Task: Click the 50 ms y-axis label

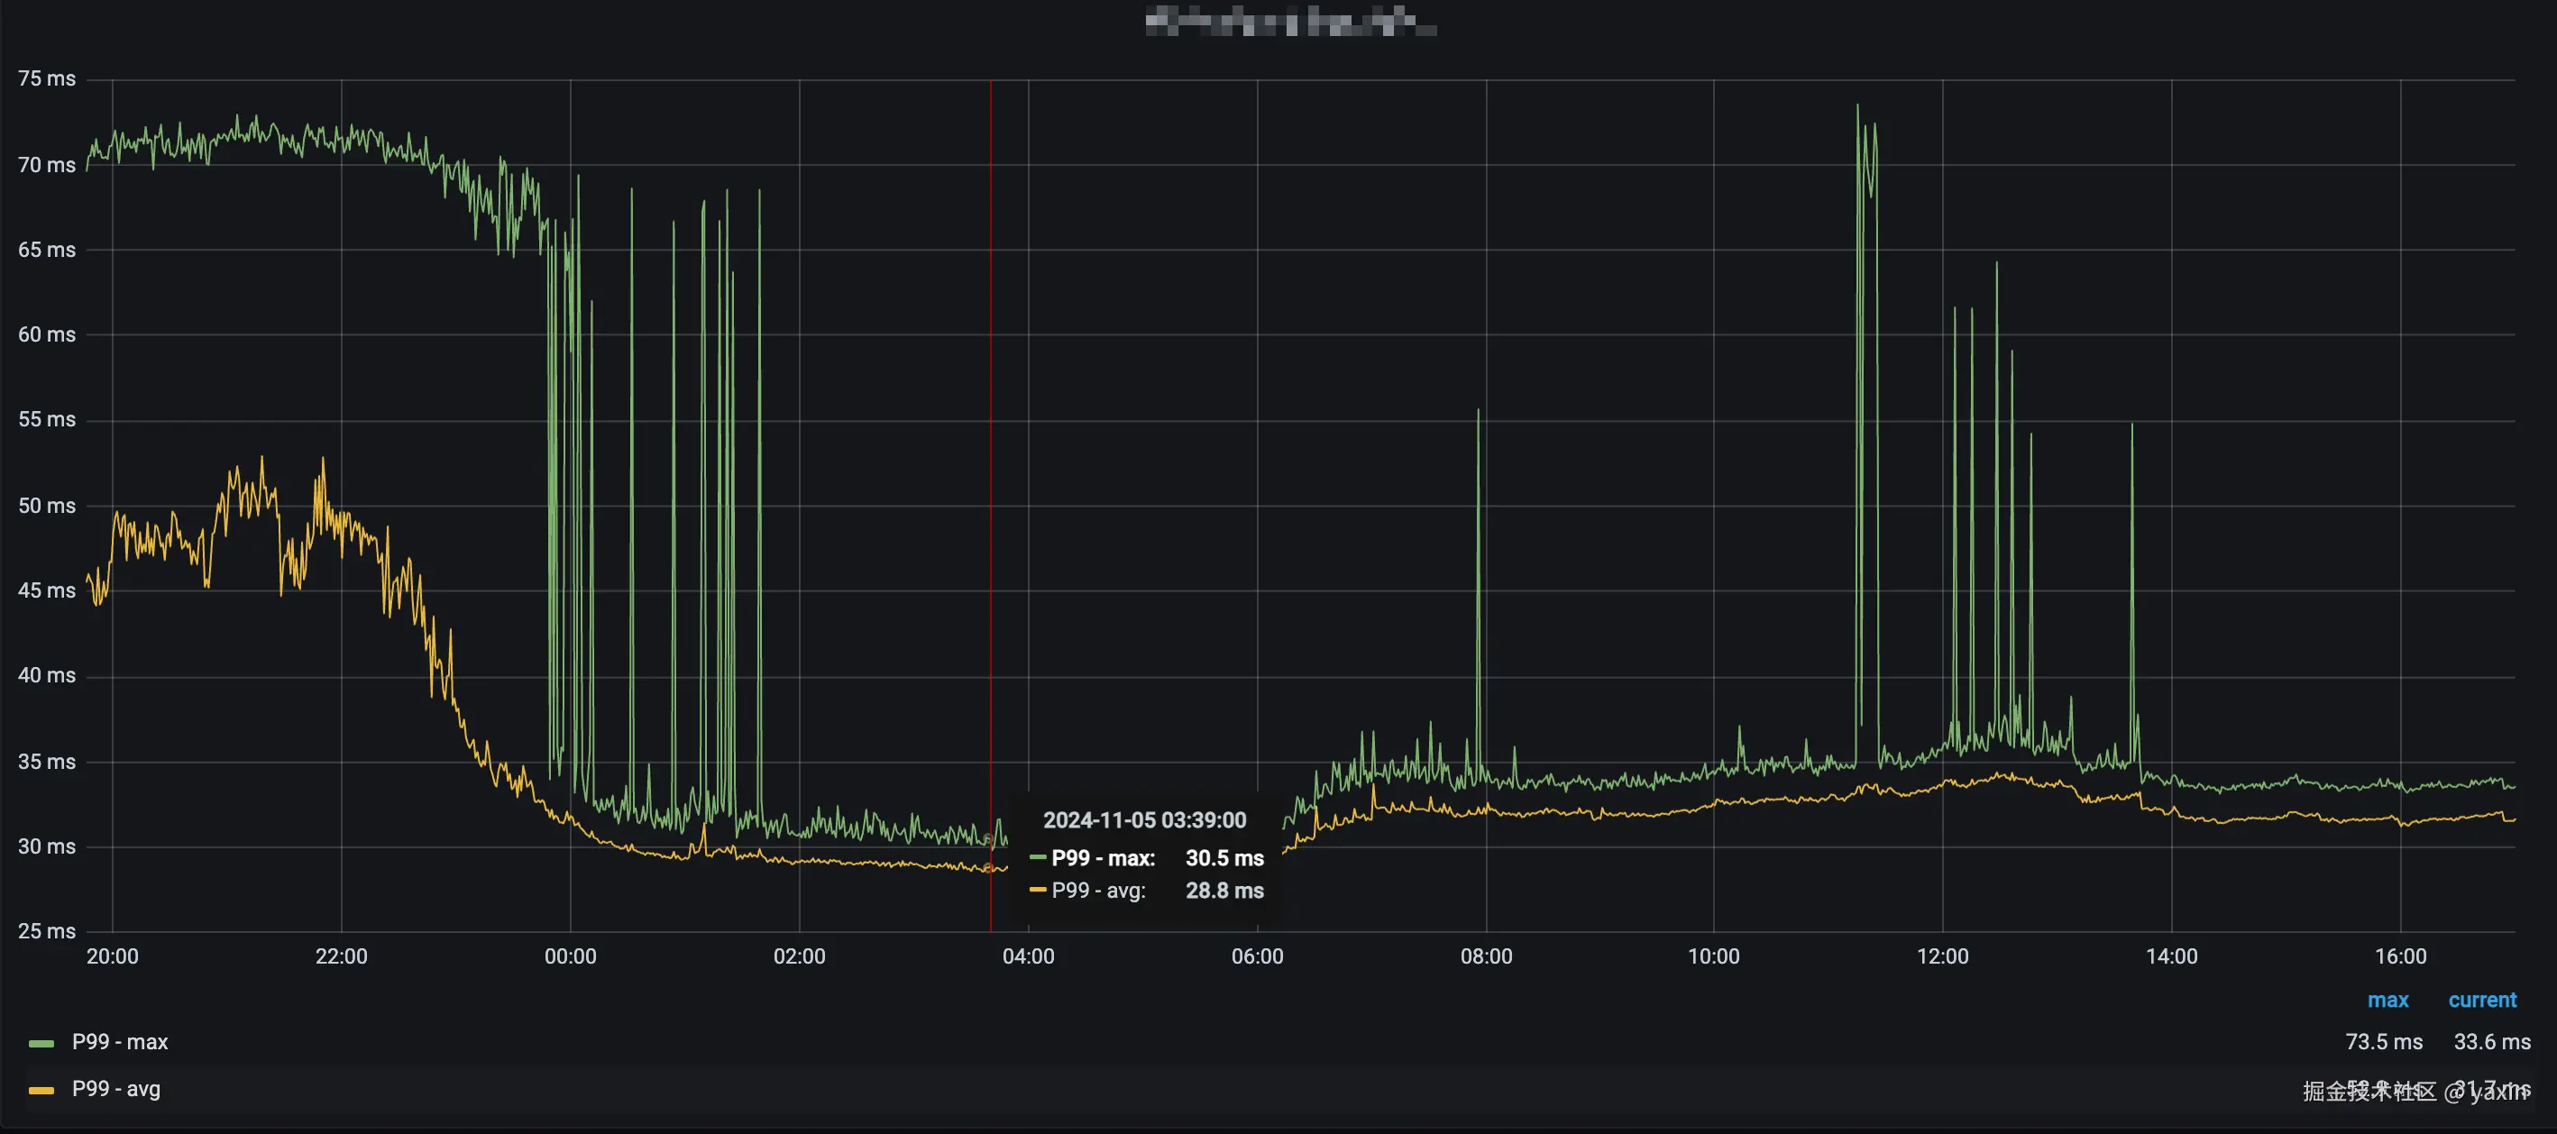Action: coord(47,506)
